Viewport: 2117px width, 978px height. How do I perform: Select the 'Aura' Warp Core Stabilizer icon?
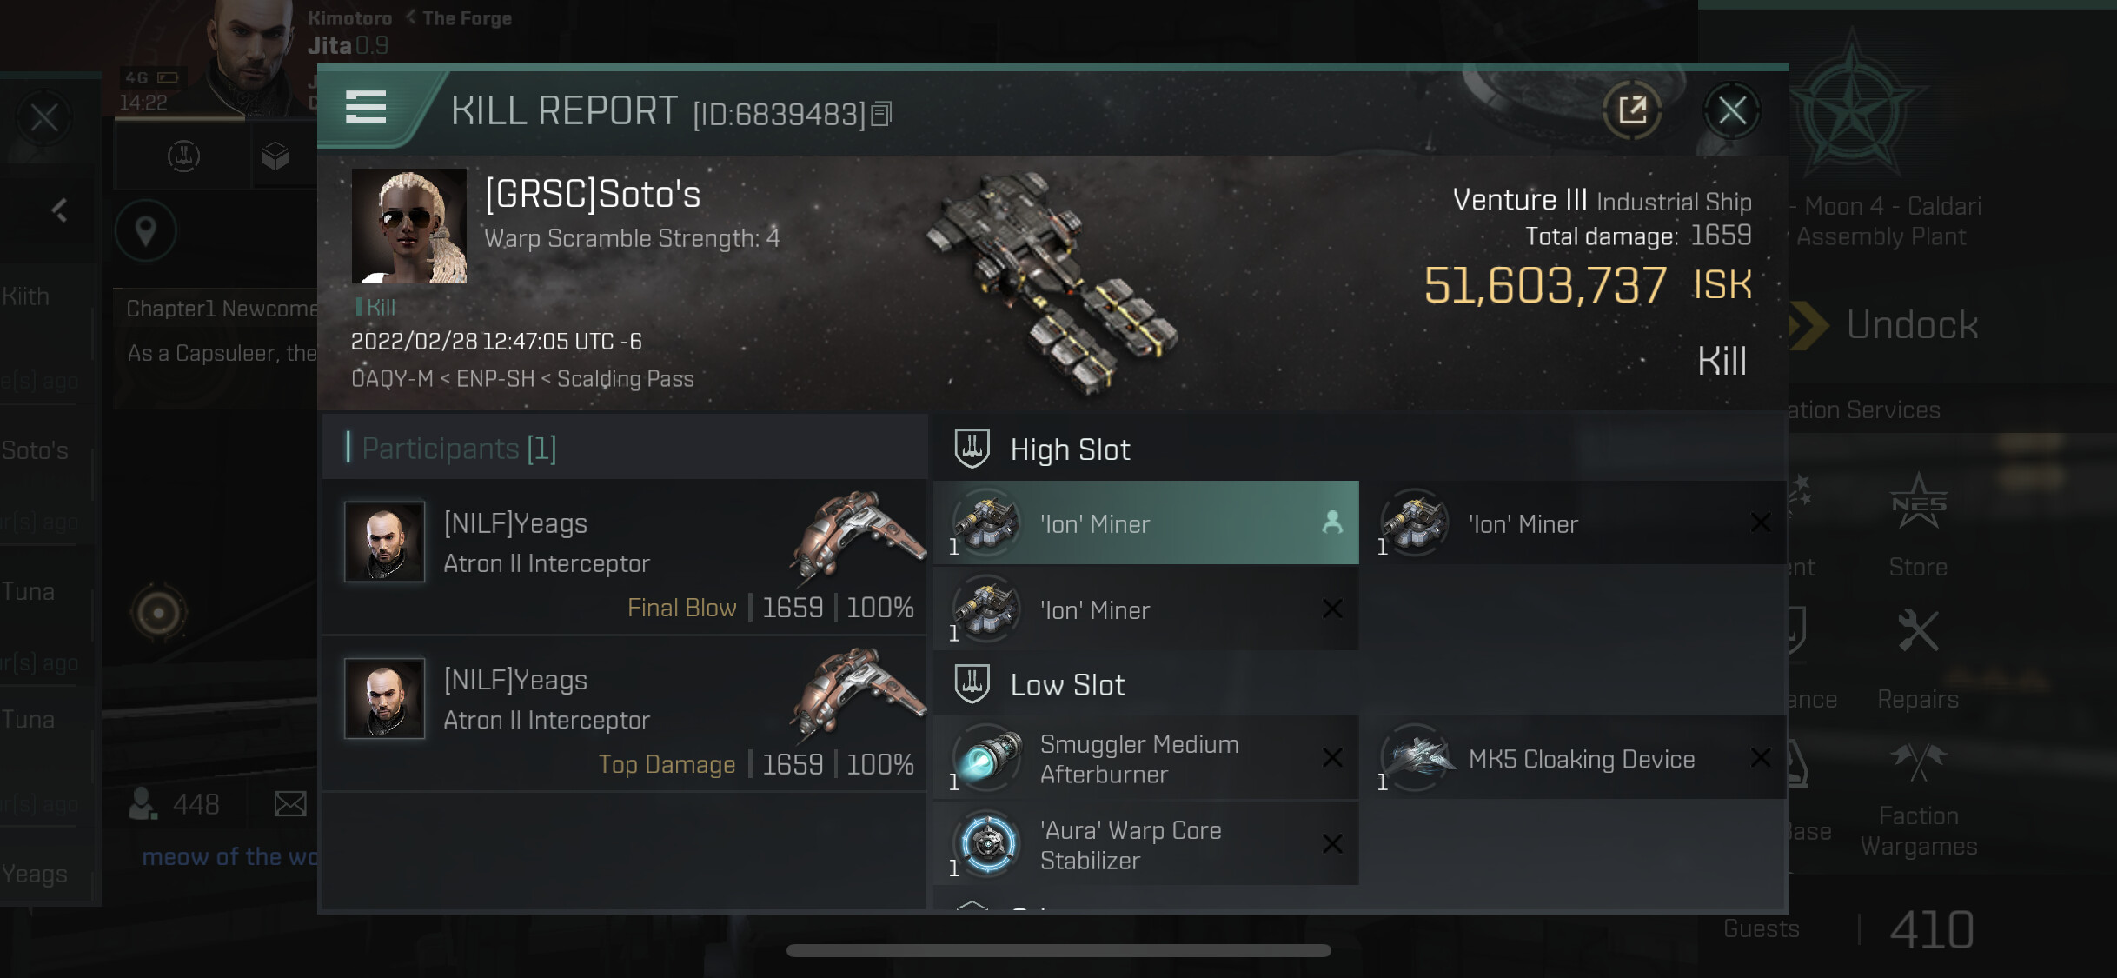(x=987, y=842)
